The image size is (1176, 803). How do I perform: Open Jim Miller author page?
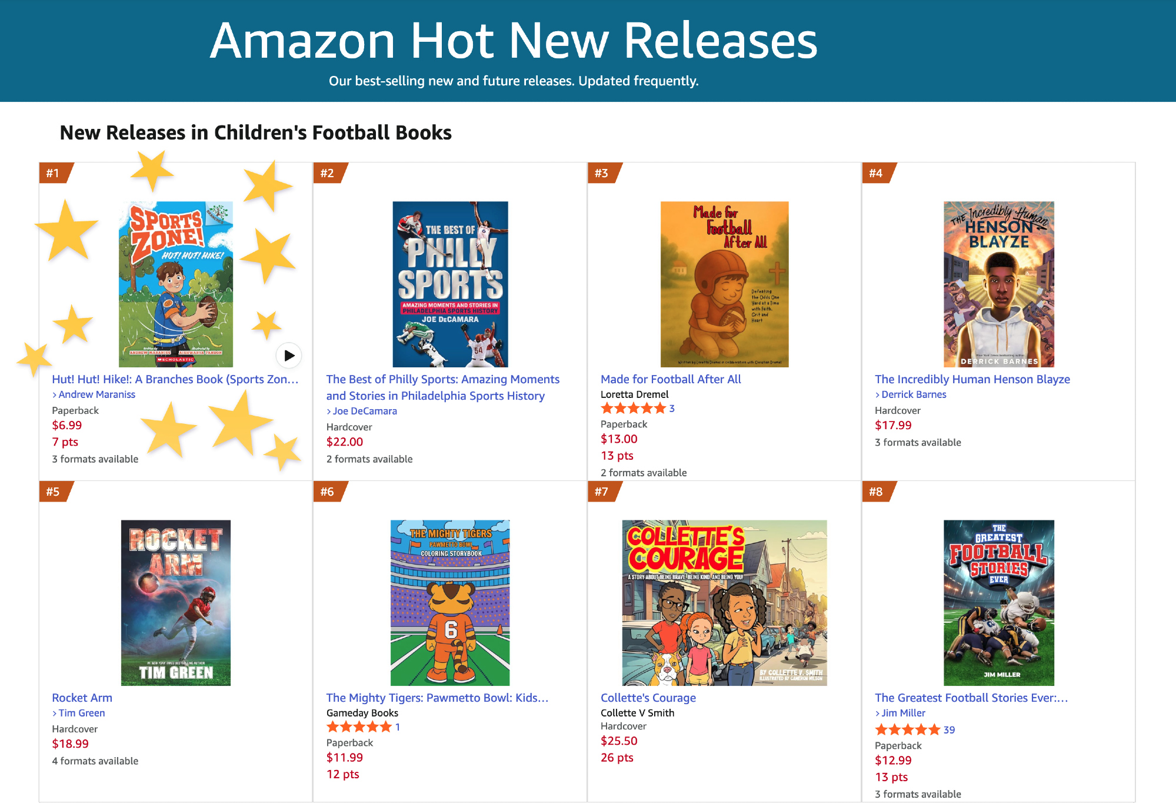[x=903, y=713]
